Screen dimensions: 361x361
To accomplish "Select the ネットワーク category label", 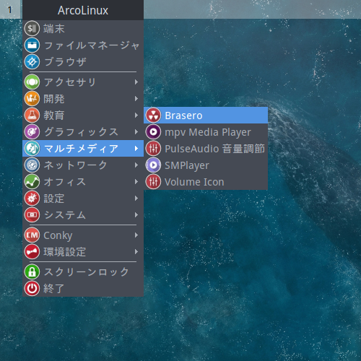I will tap(76, 165).
